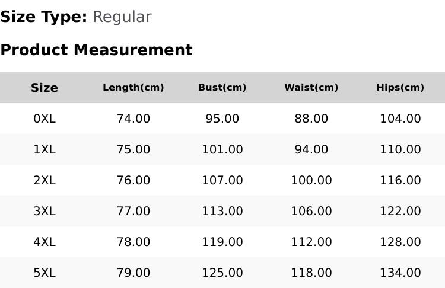445x288 pixels.
Task: Select the Length(cm) column header
Action: click(133, 87)
